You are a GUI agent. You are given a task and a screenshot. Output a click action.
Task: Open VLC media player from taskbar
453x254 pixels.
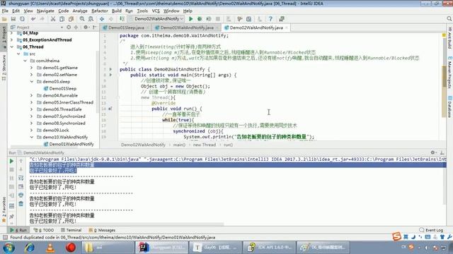[50, 248]
